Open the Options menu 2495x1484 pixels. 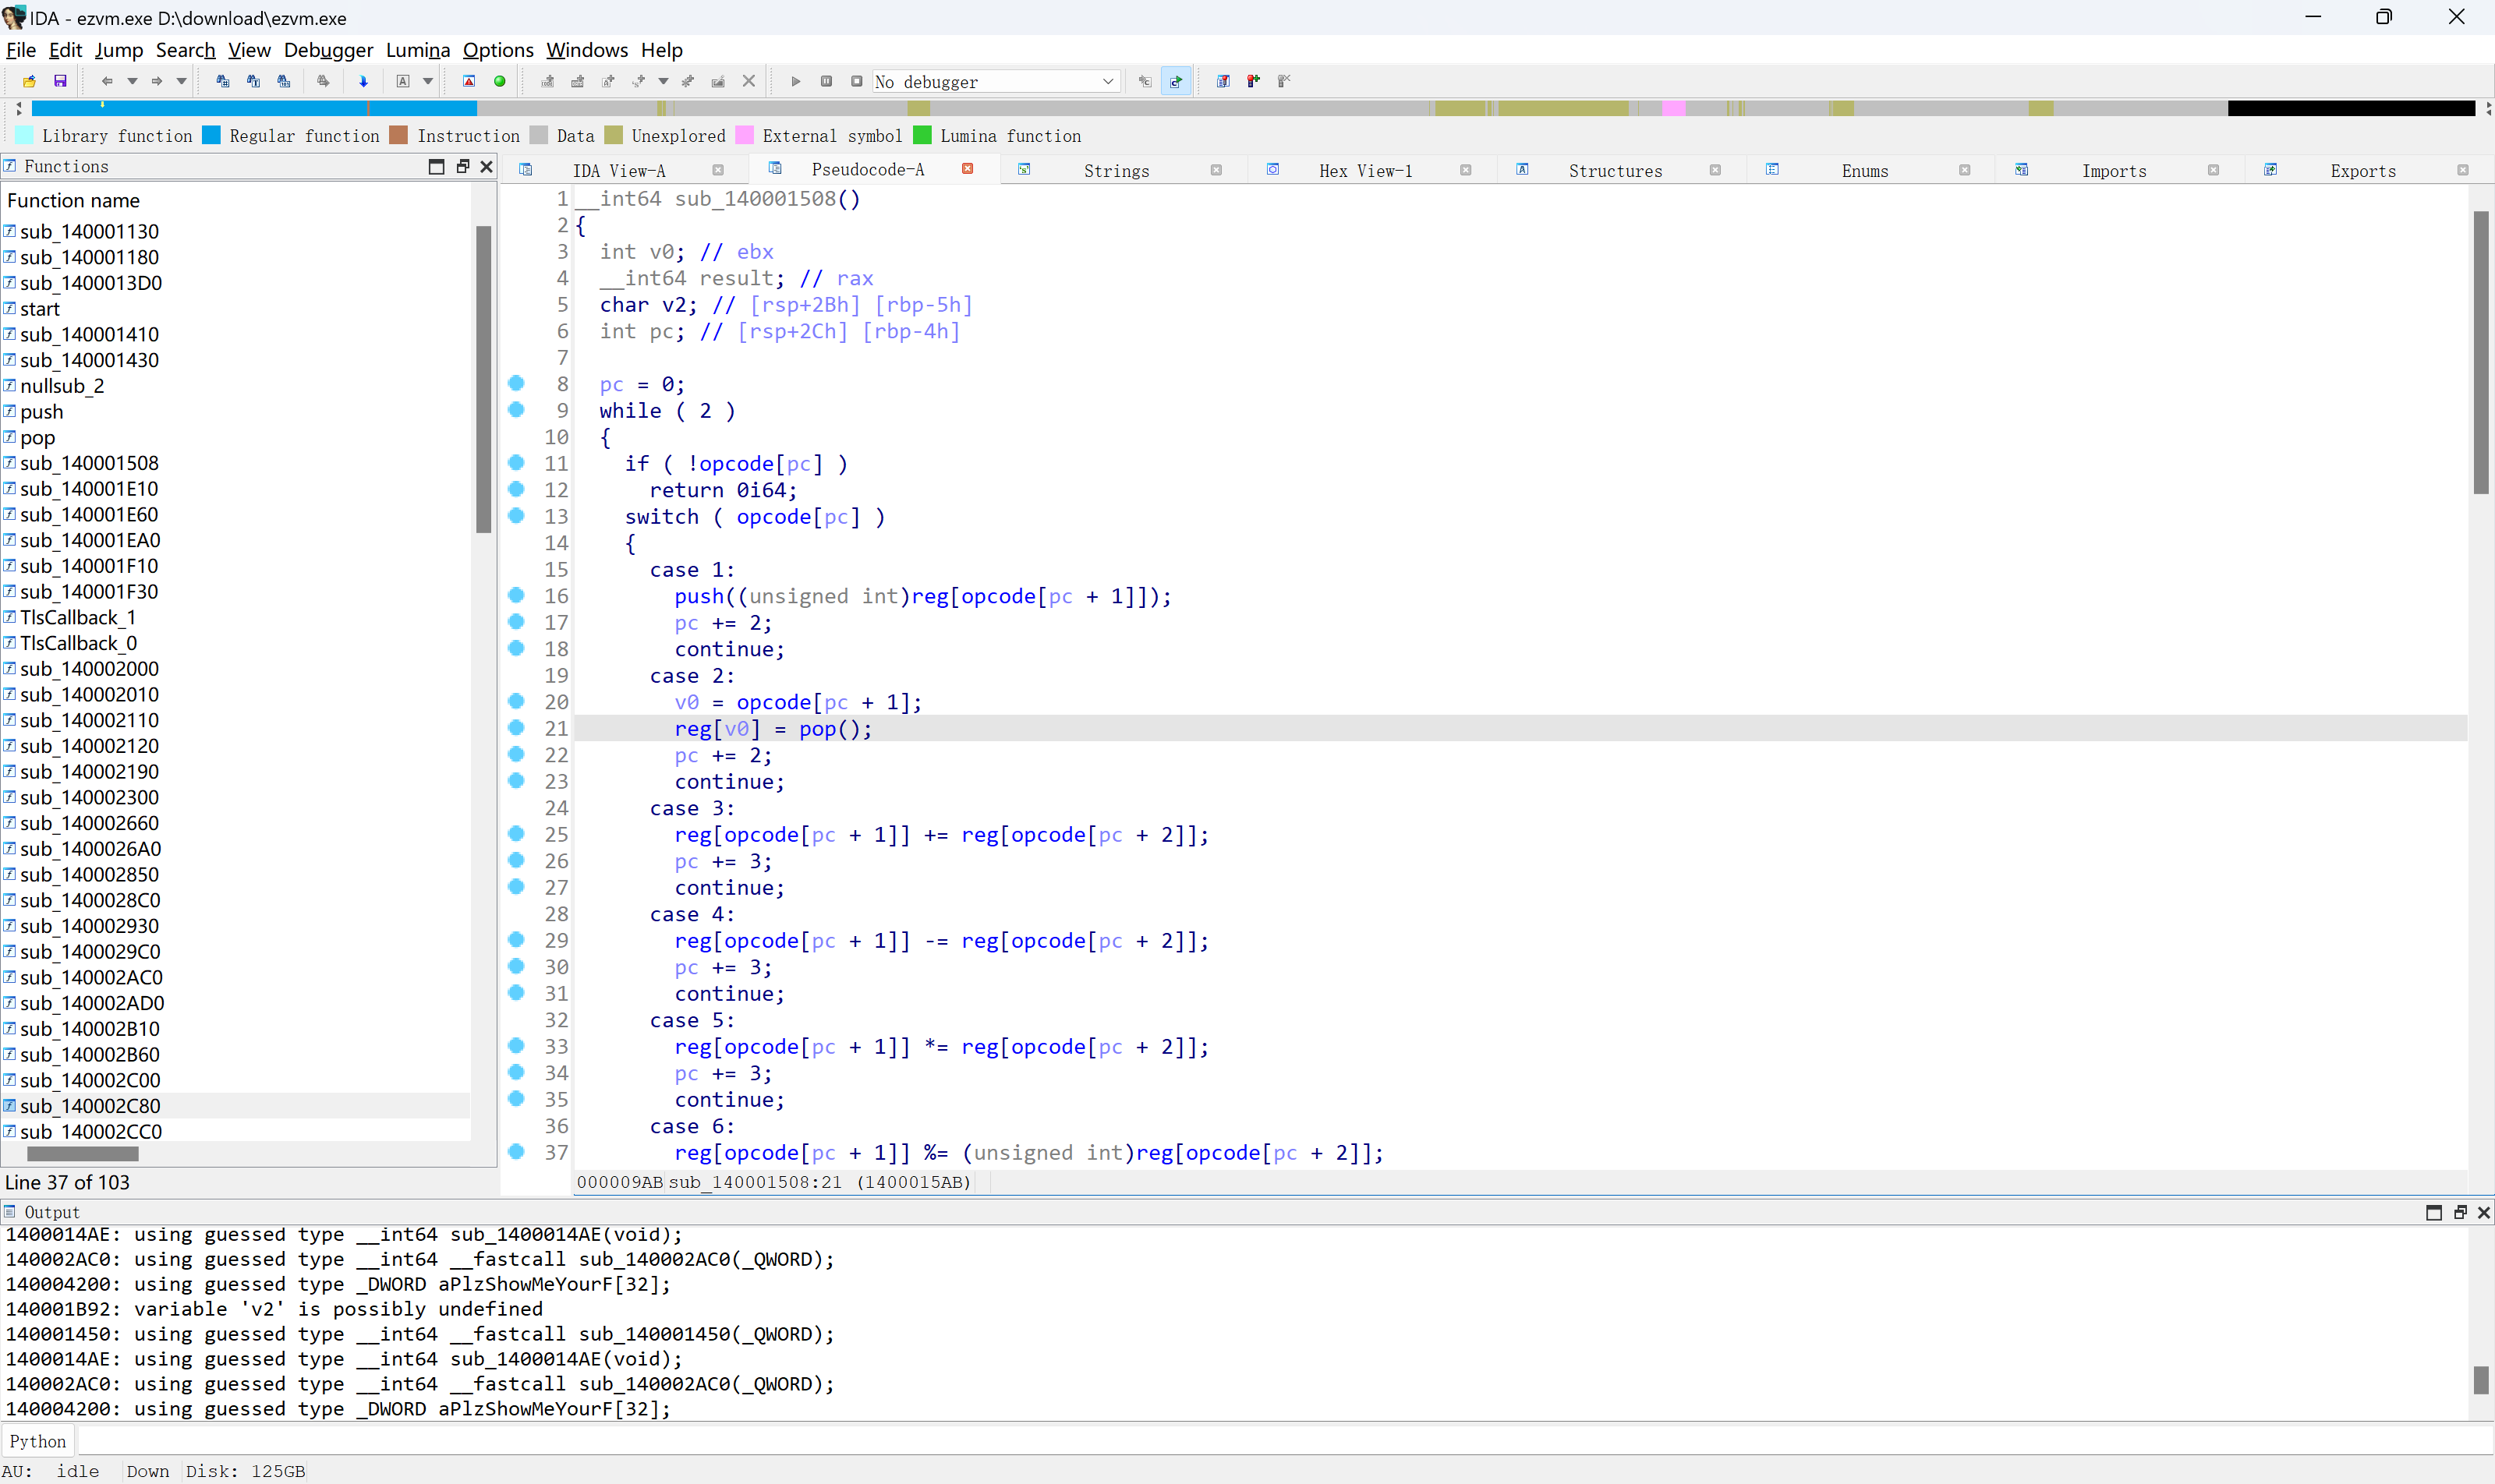pyautogui.click(x=498, y=50)
